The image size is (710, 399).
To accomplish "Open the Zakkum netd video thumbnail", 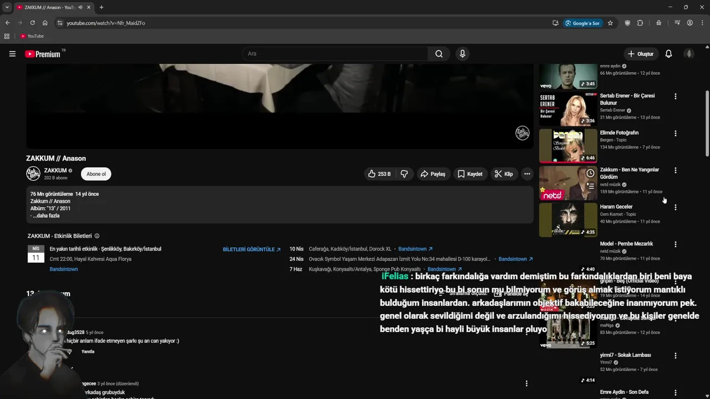I will coord(568,183).
